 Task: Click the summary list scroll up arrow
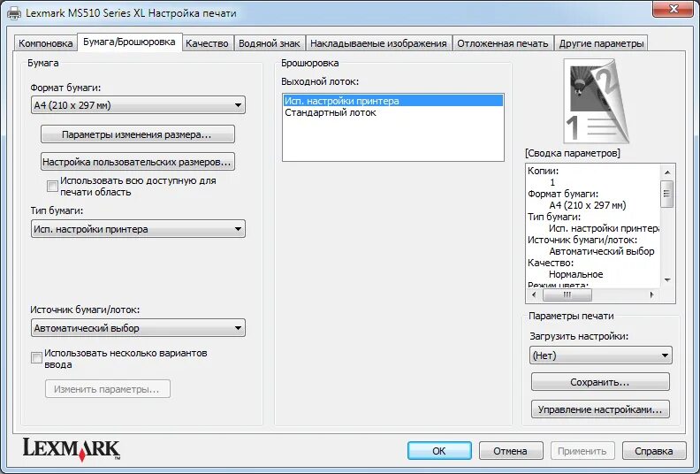point(667,172)
